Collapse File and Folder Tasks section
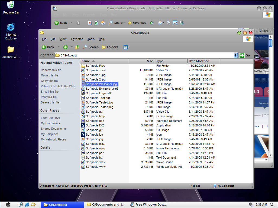The width and height of the screenshot is (278, 208). 56,63
